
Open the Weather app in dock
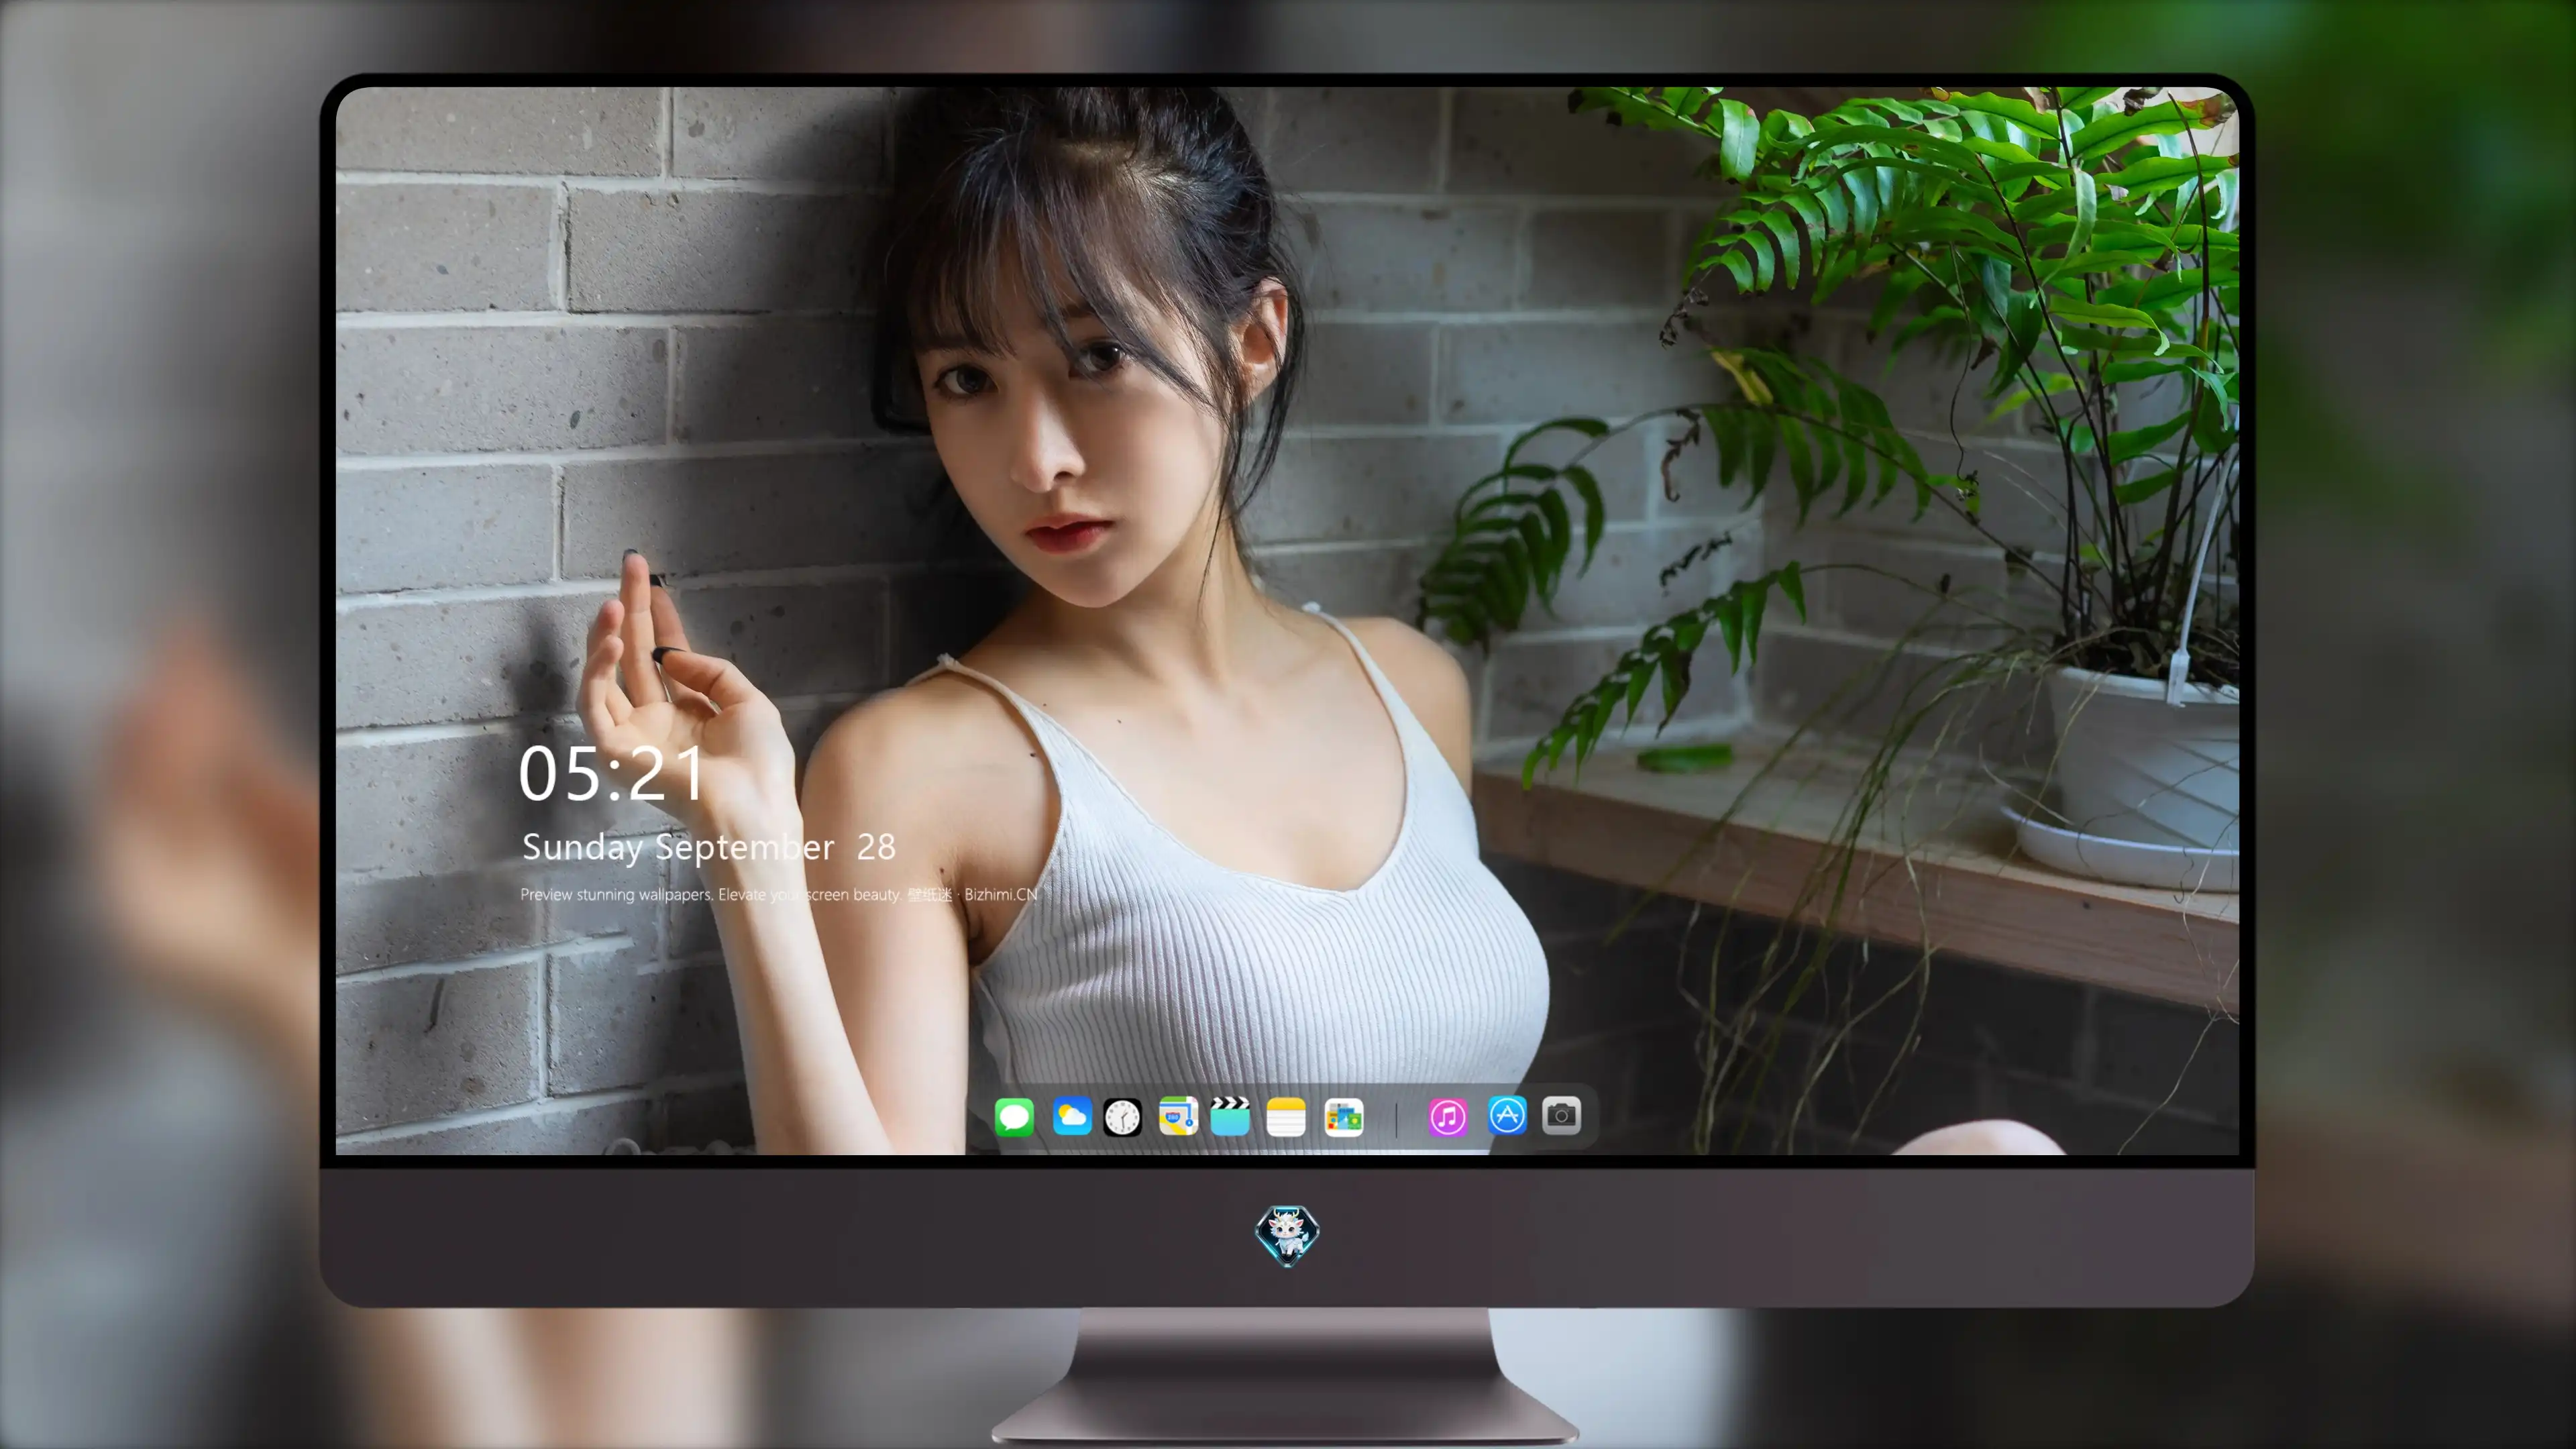(1071, 1116)
